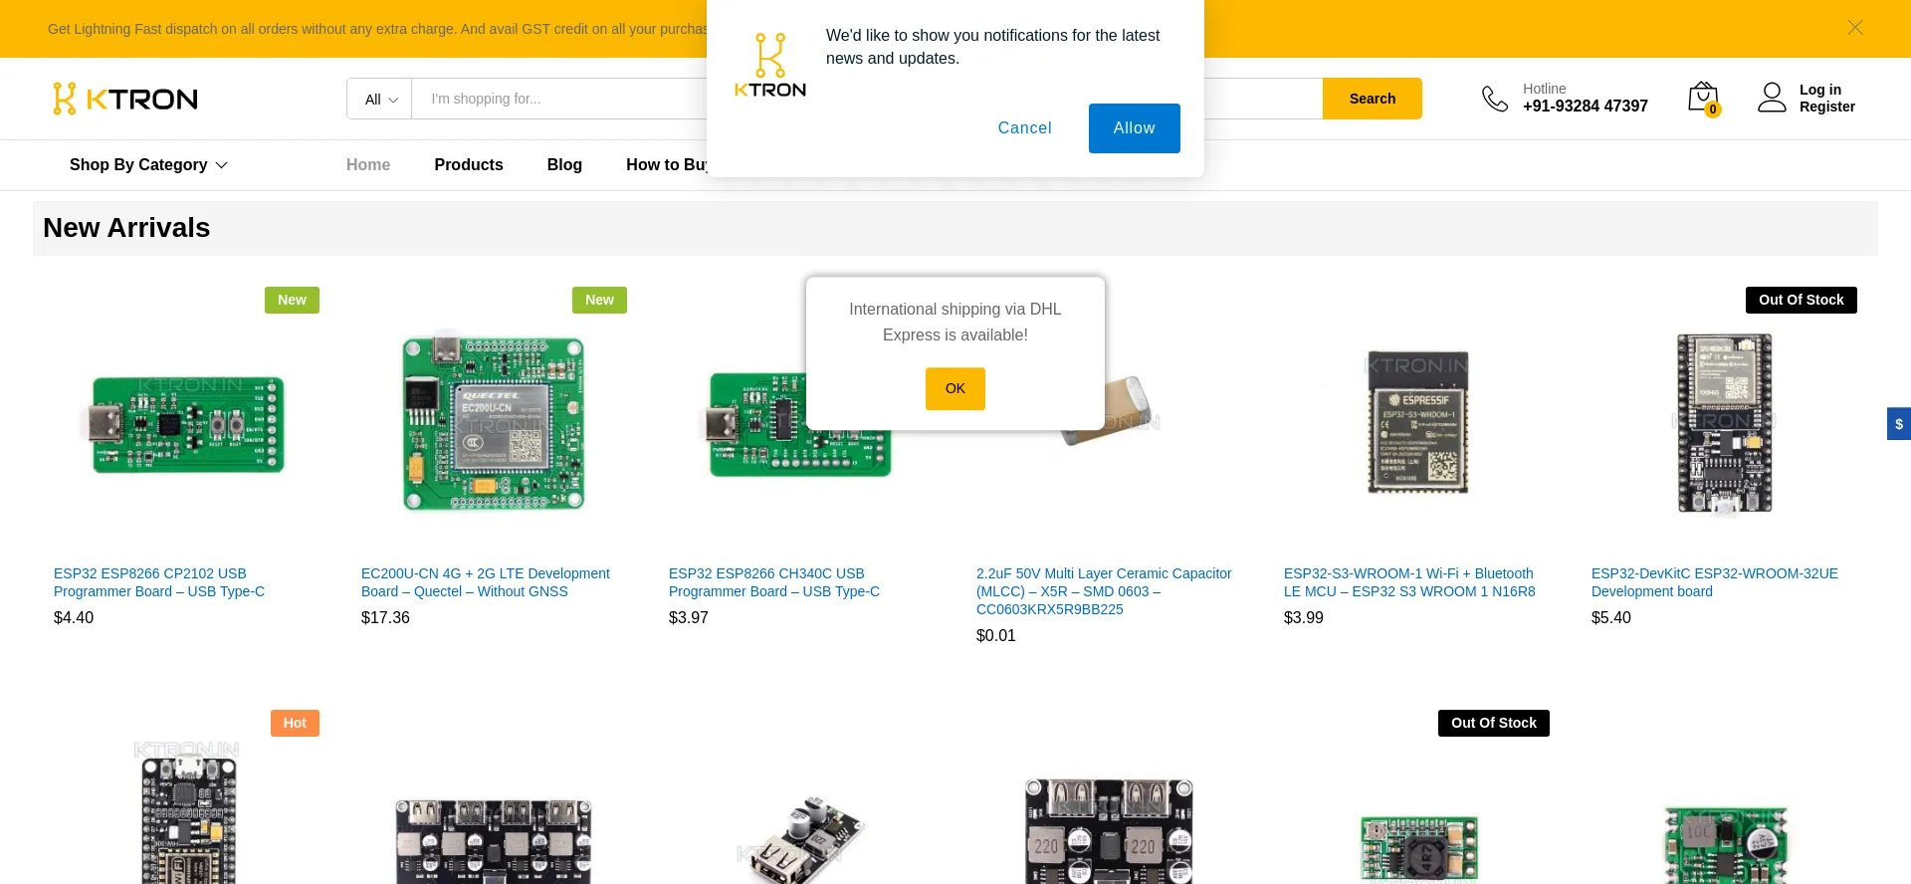Close the yellow announcement banner
Viewport: 1911px width, 884px height.
point(1855,28)
